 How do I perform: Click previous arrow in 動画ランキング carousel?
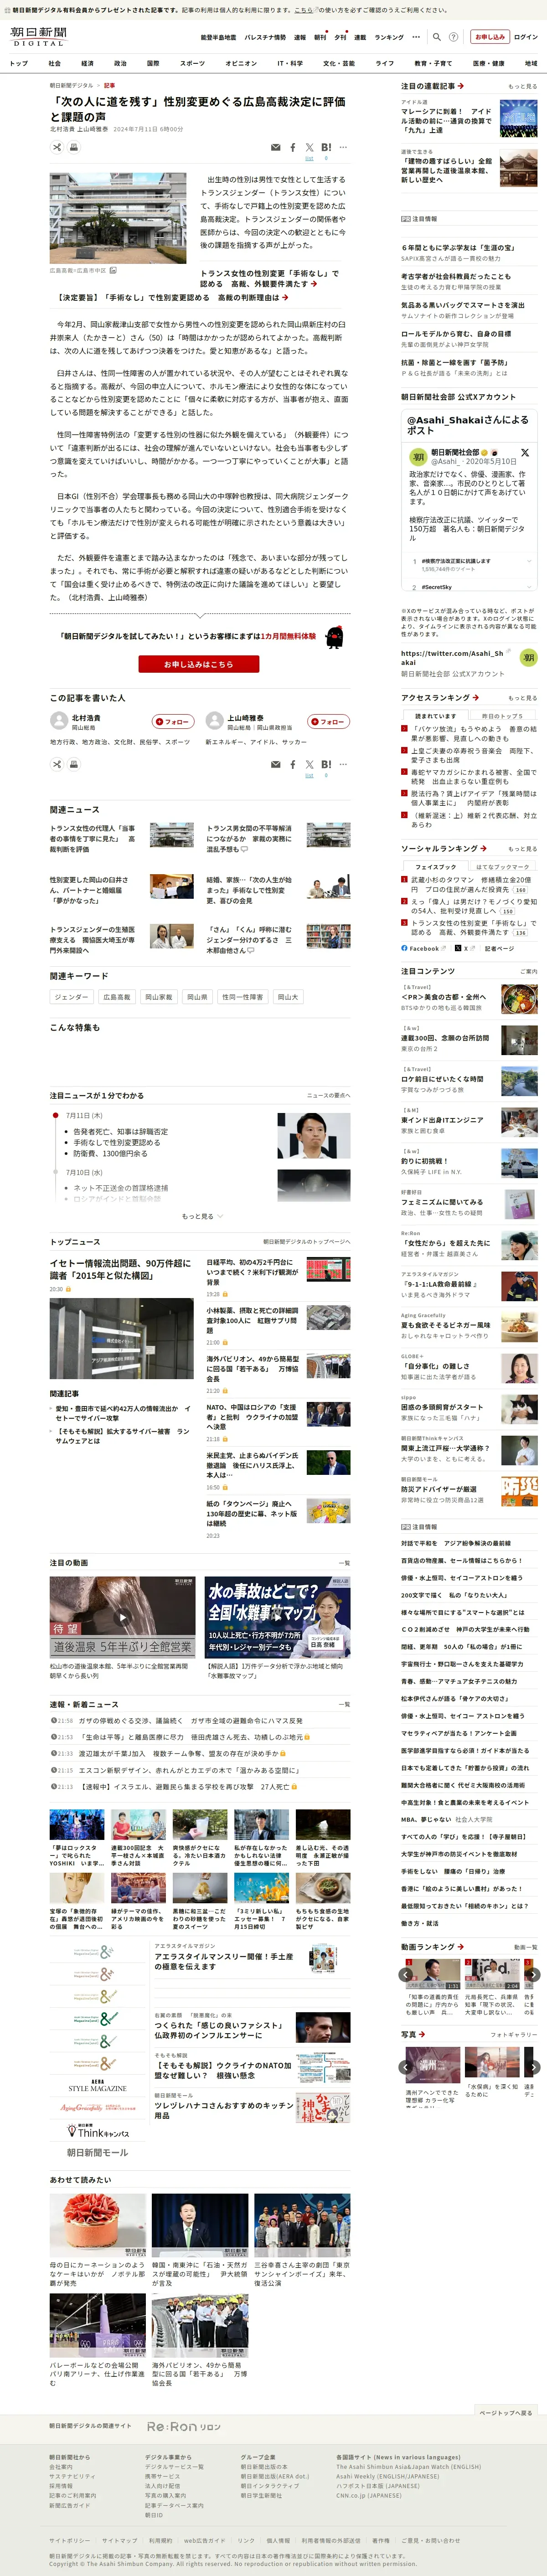(x=406, y=1974)
